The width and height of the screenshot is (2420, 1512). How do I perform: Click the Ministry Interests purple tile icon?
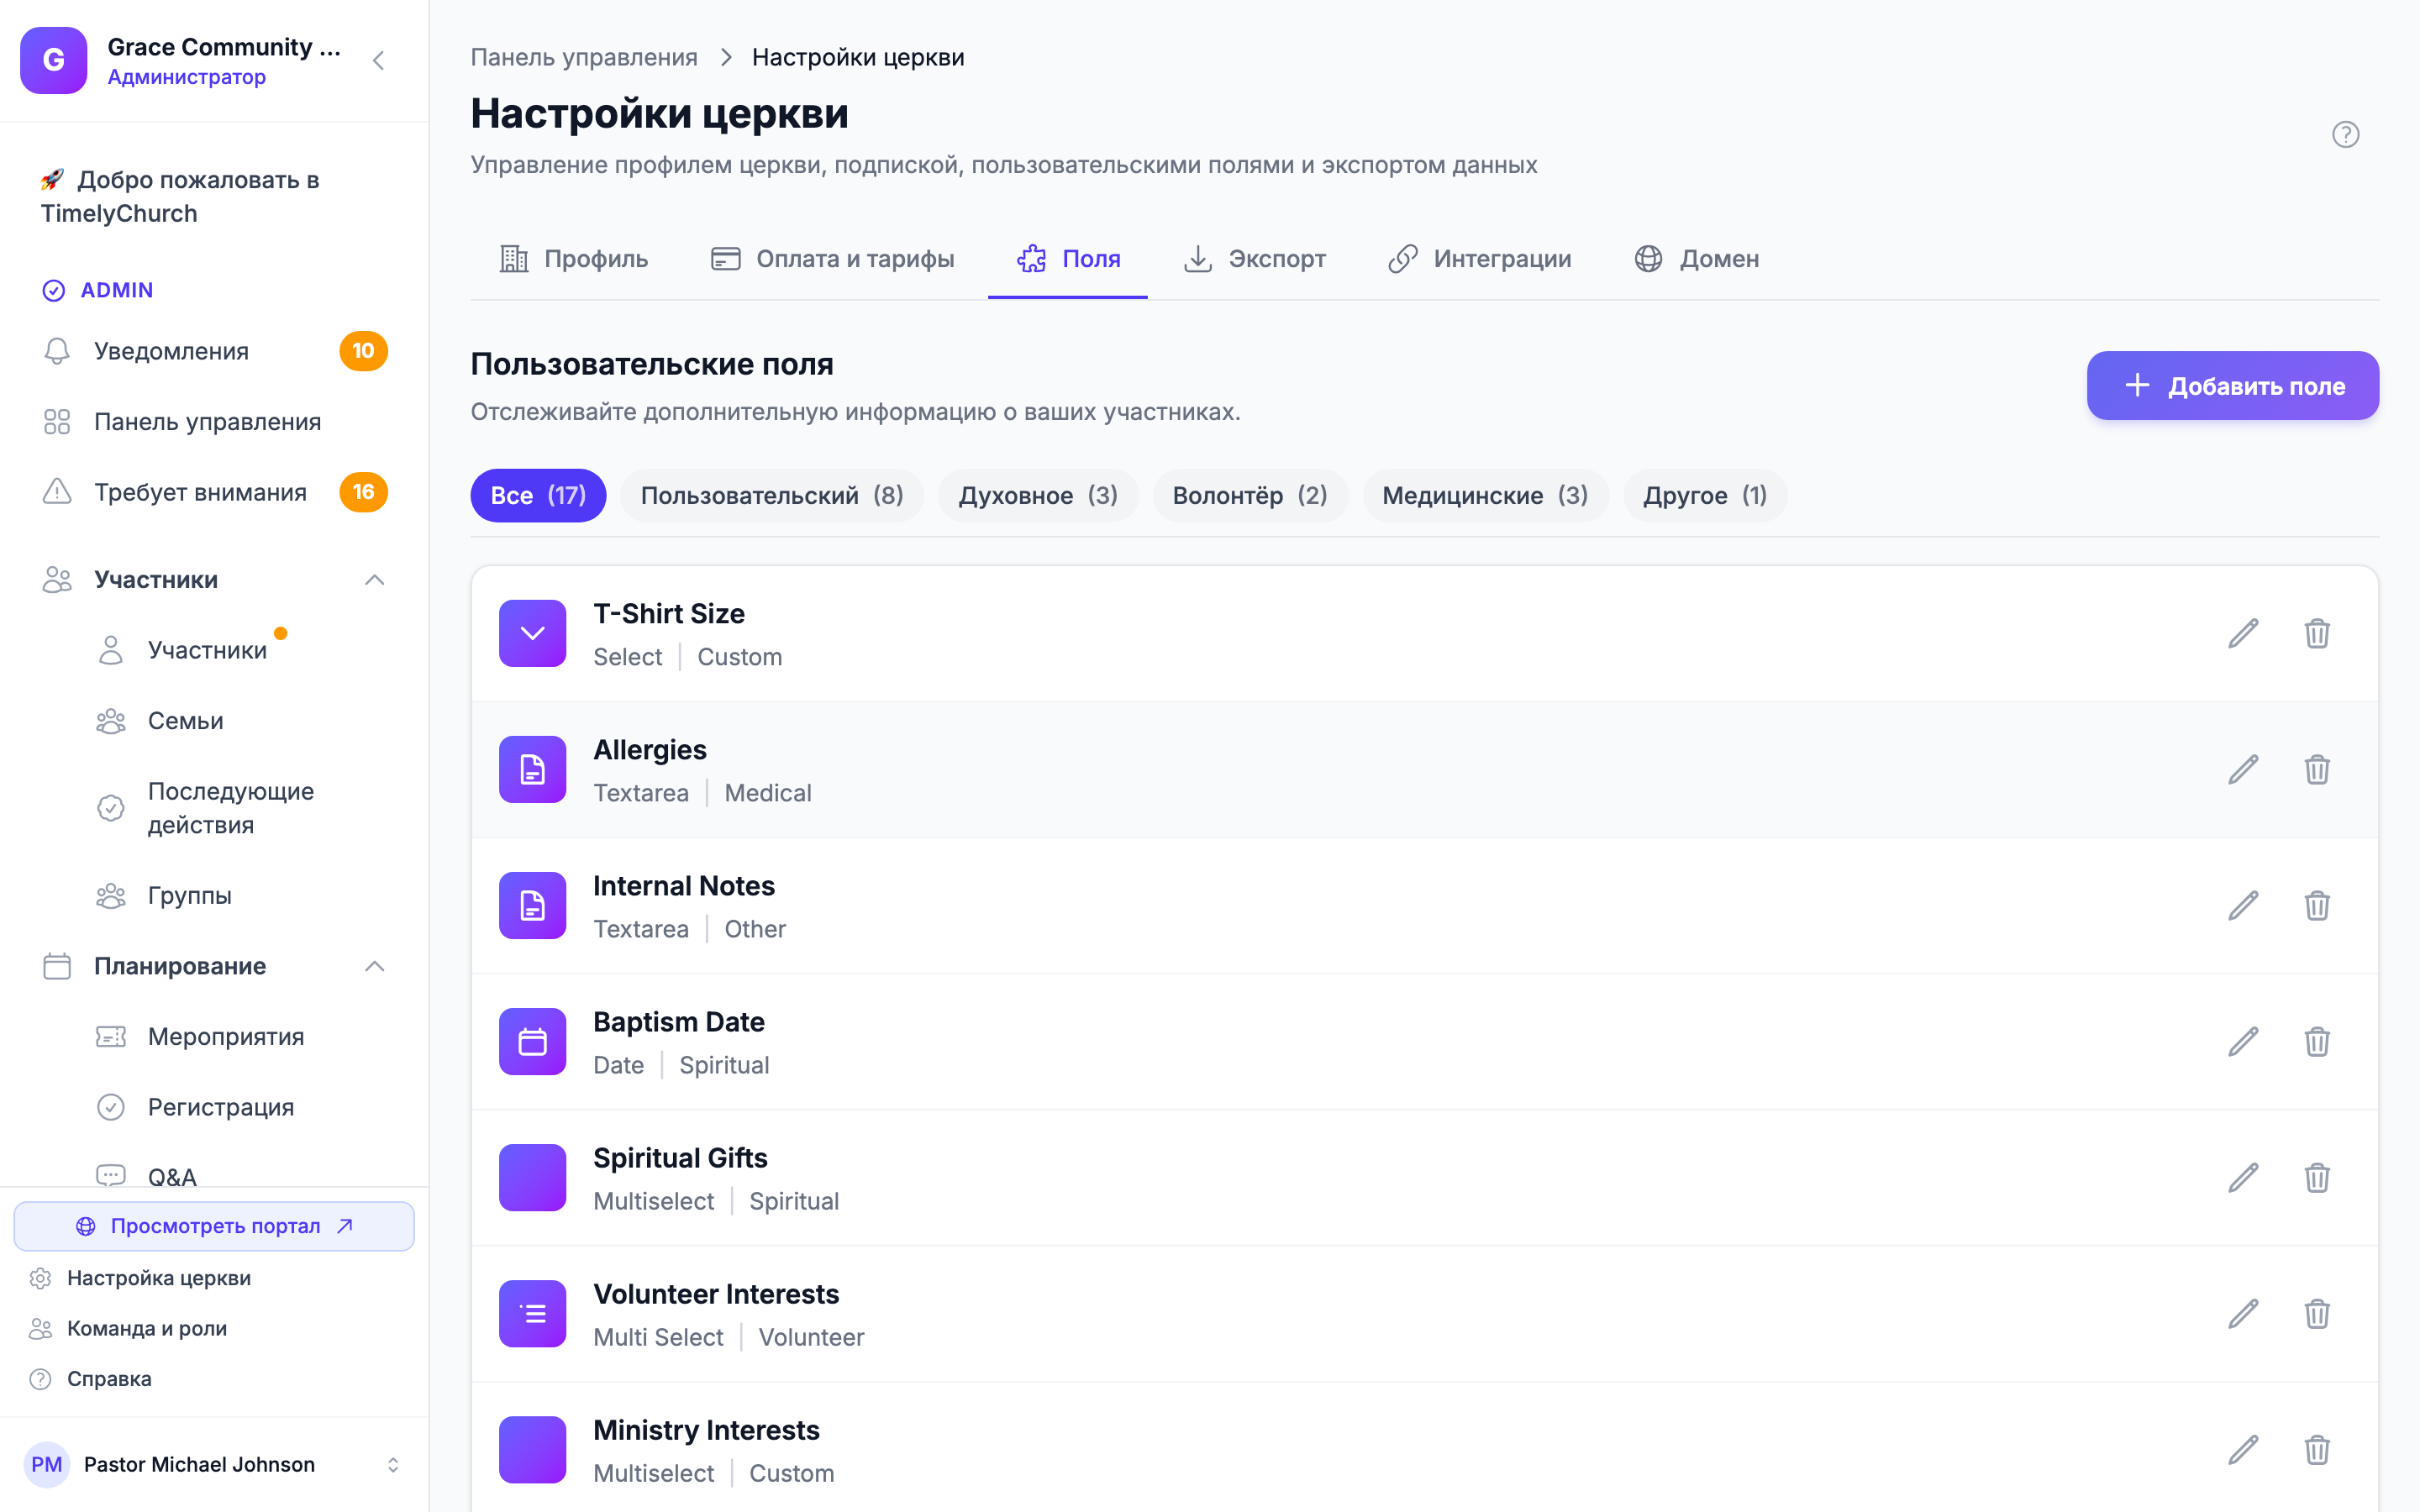click(x=532, y=1449)
